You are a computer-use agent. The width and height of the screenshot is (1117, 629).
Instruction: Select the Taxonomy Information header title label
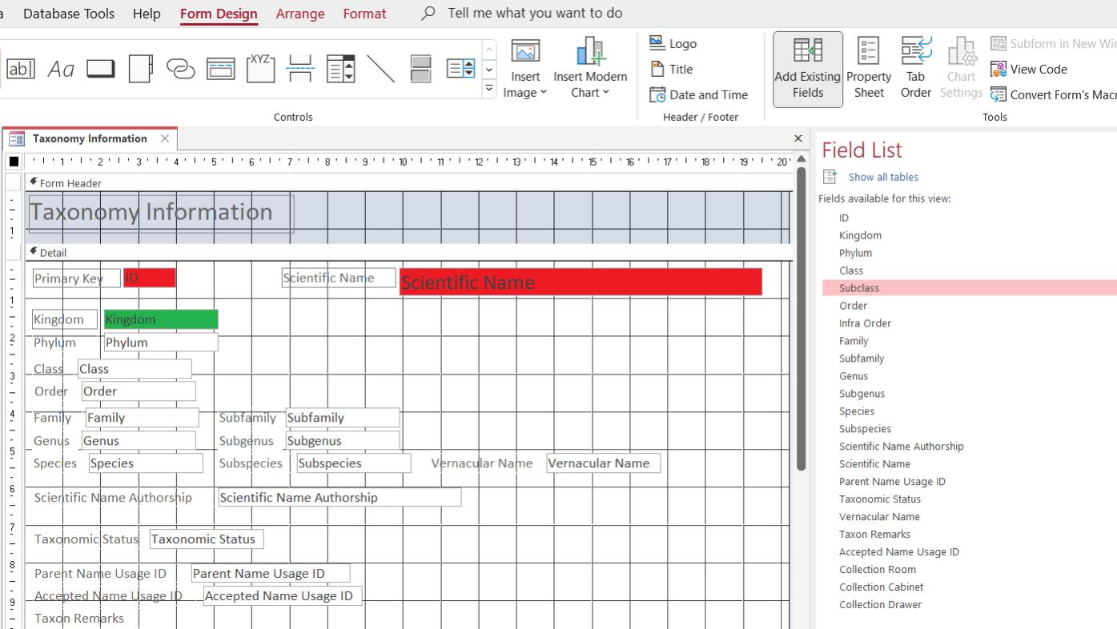click(161, 212)
